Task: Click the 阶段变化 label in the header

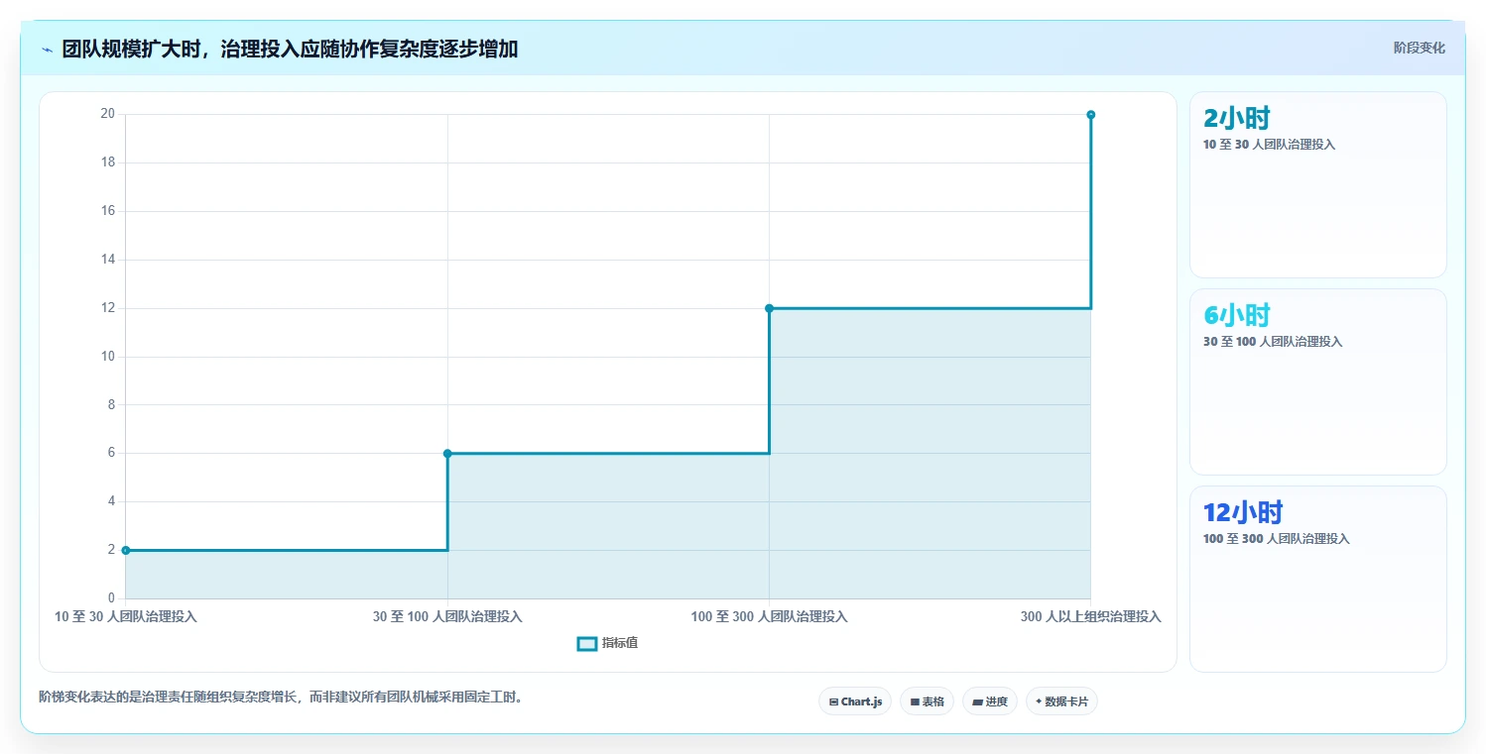Action: [x=1419, y=48]
